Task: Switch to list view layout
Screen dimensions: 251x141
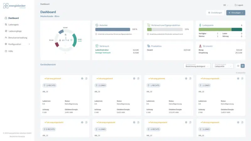Action: tap(238, 66)
